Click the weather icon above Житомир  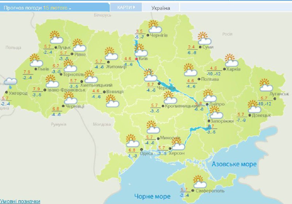point(111,54)
